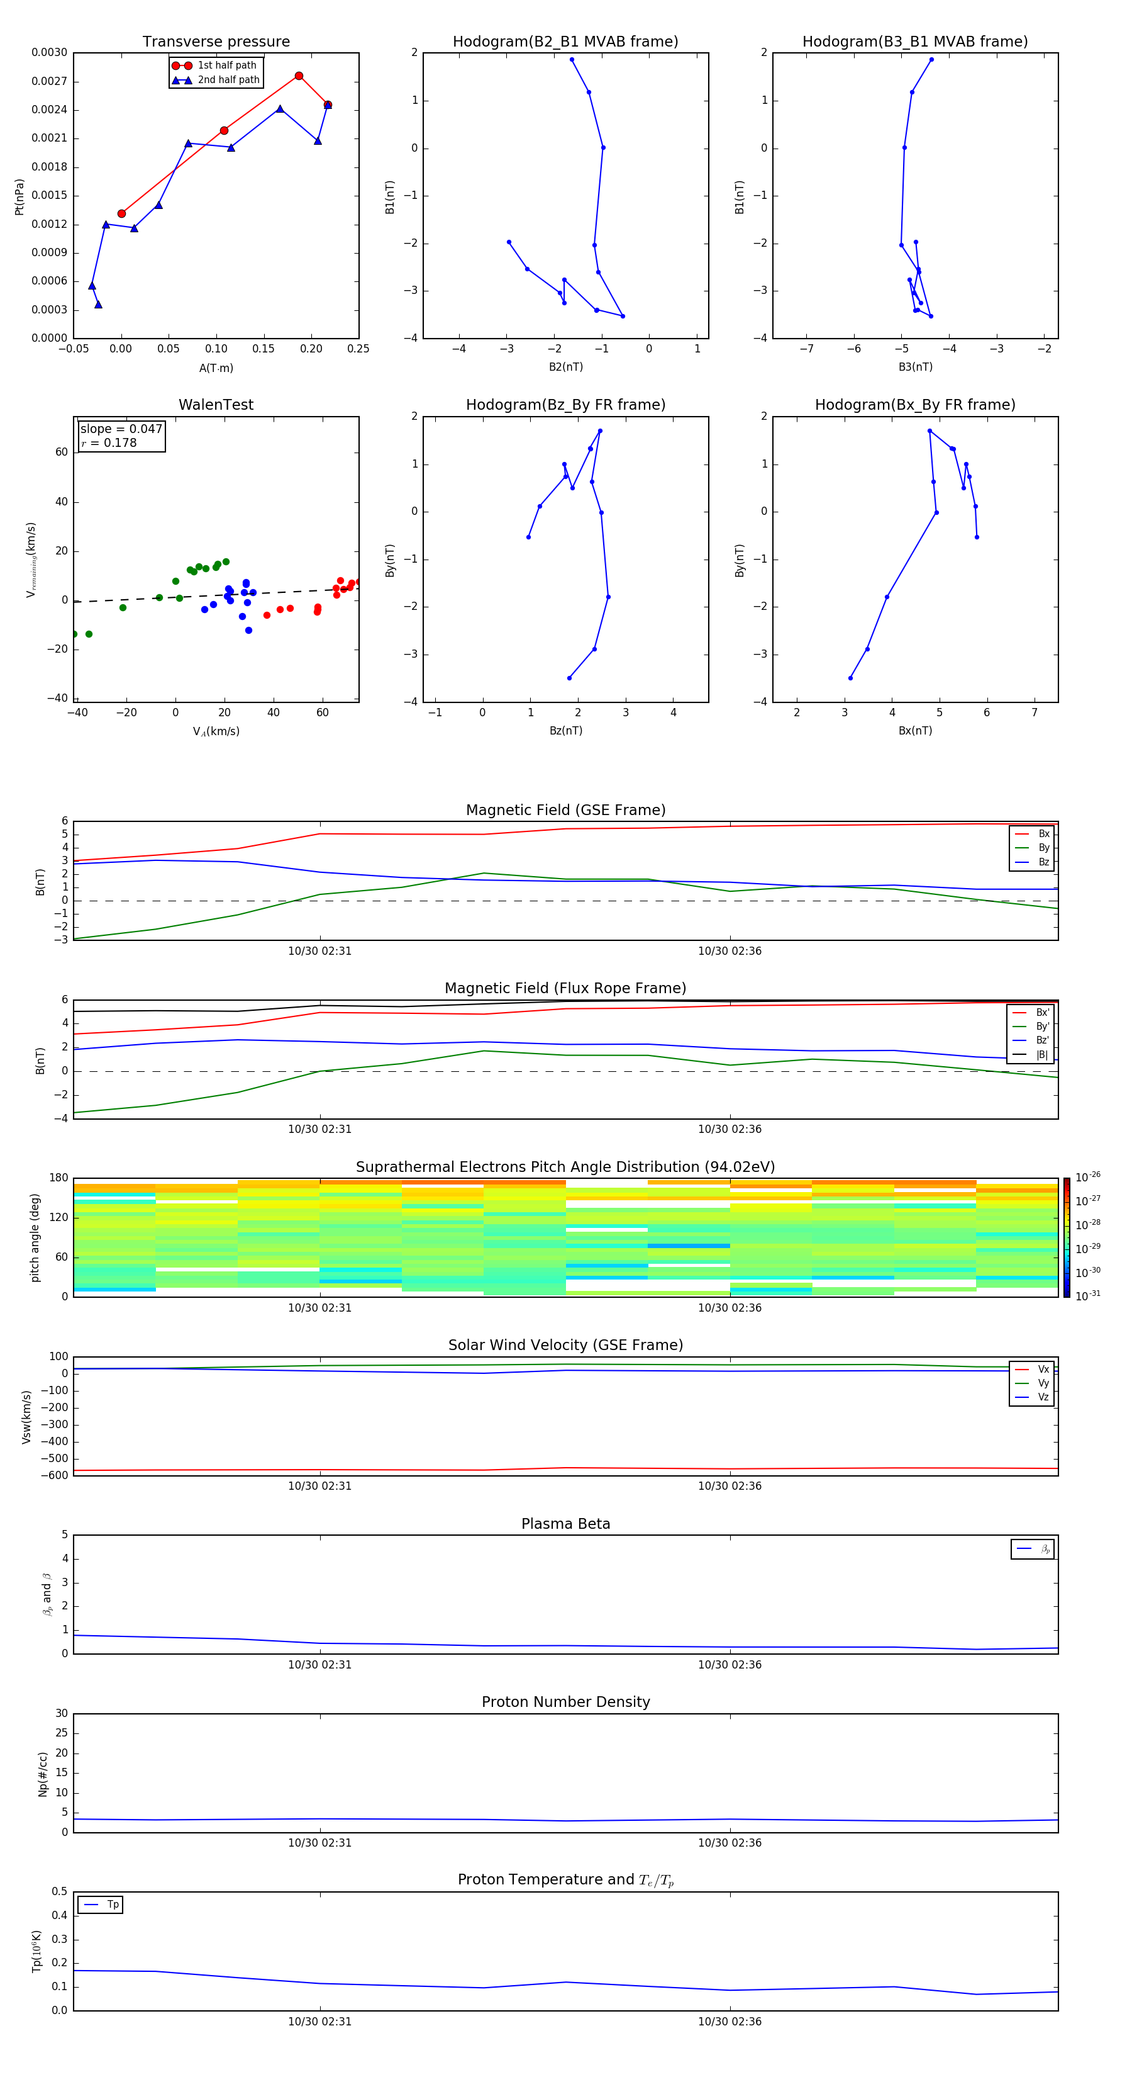Screen dimensions: 1132x2077
Task: Click 'Bz' in GSE magnetic field legend
Action: tap(1032, 862)
